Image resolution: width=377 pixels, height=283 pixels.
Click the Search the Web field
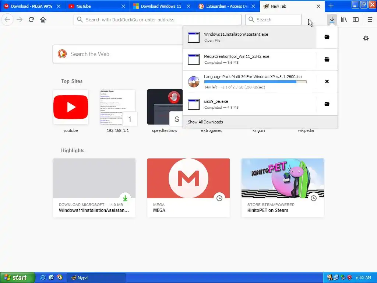pos(118,54)
